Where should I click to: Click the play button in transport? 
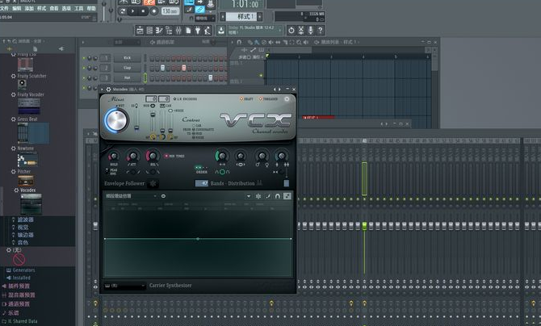[133, 11]
